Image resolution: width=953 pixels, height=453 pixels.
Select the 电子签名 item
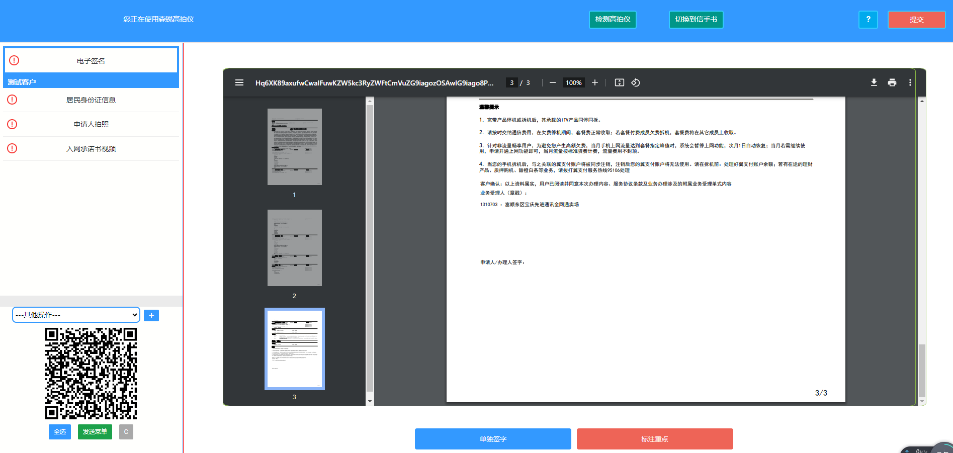(x=91, y=60)
